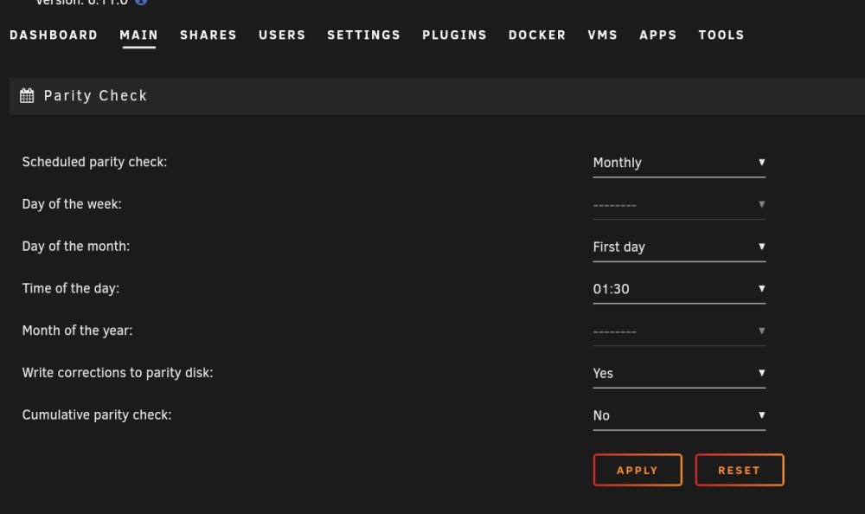Change Write corrections to parity disk dropdown

click(x=679, y=373)
